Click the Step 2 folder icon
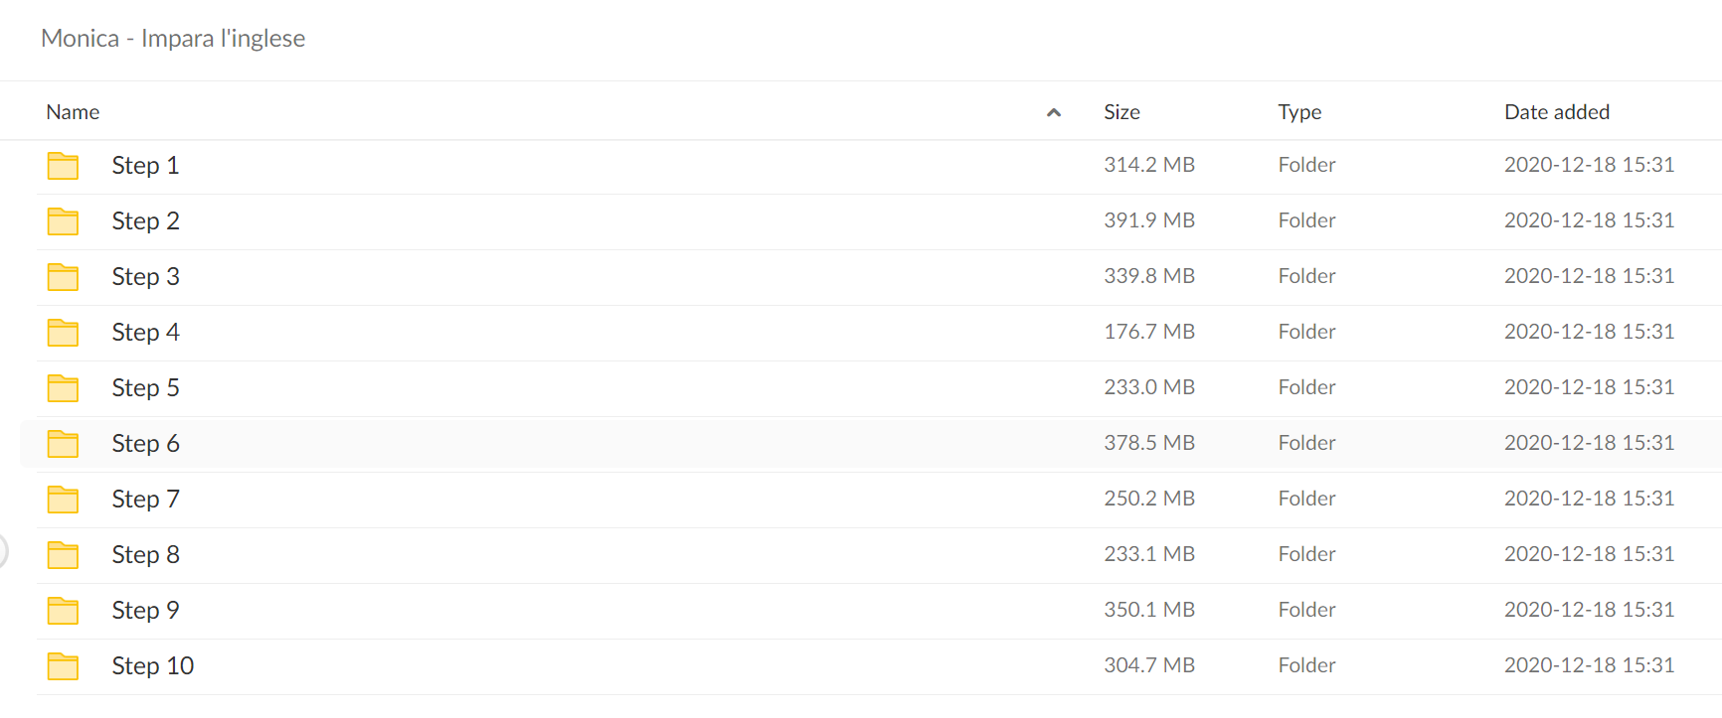 pyautogui.click(x=63, y=221)
